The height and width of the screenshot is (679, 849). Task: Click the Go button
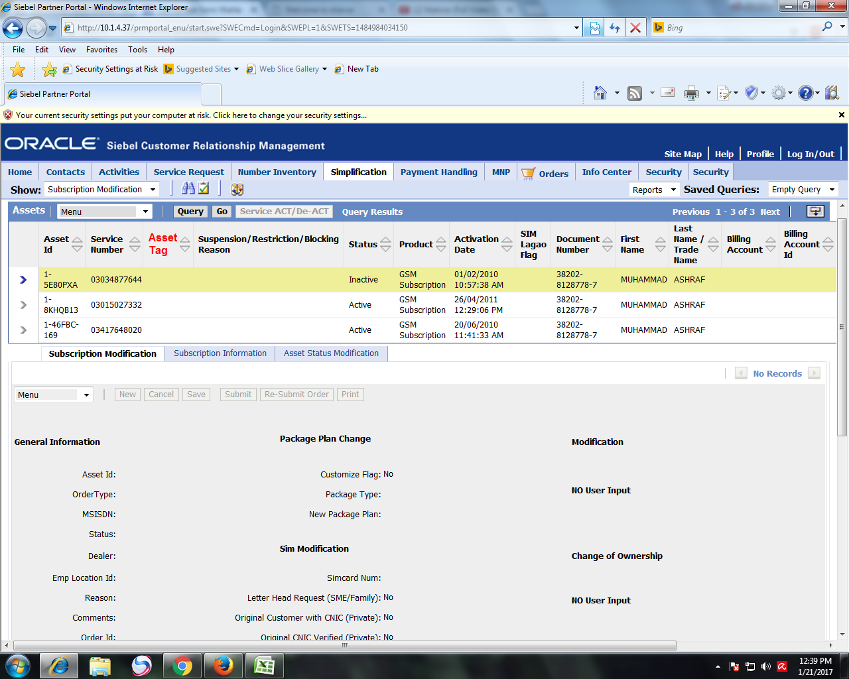tap(222, 212)
